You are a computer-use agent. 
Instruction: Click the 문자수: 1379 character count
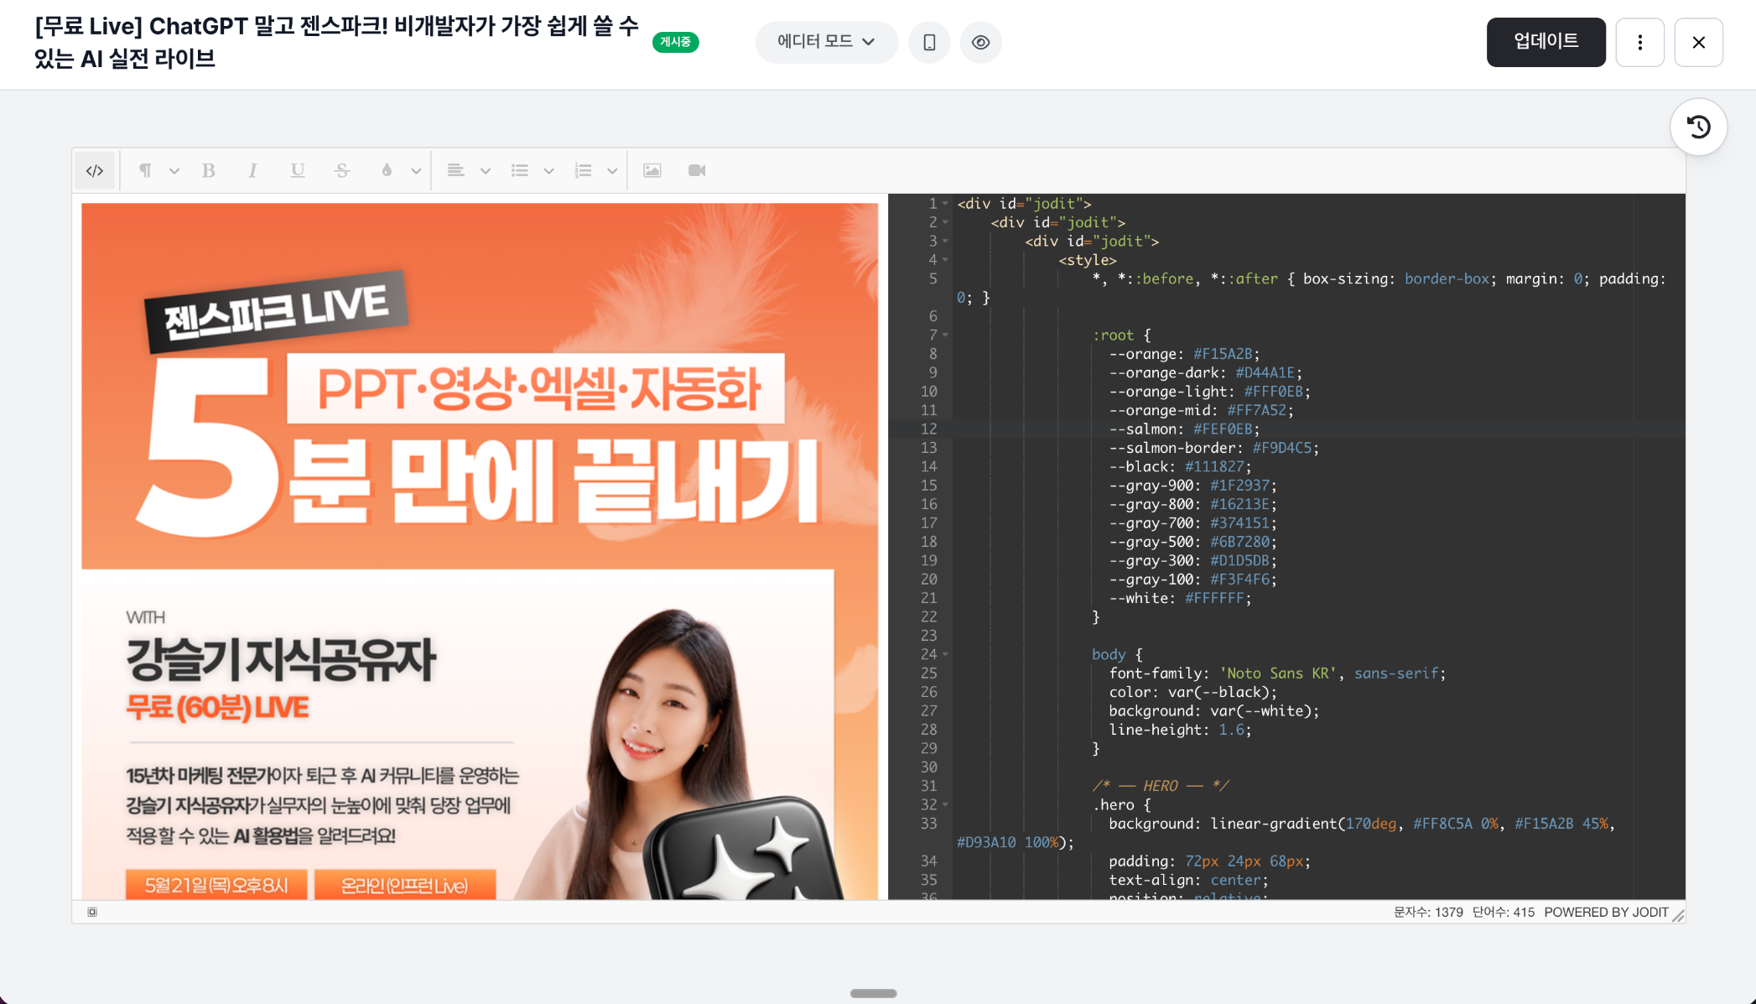click(x=1428, y=913)
